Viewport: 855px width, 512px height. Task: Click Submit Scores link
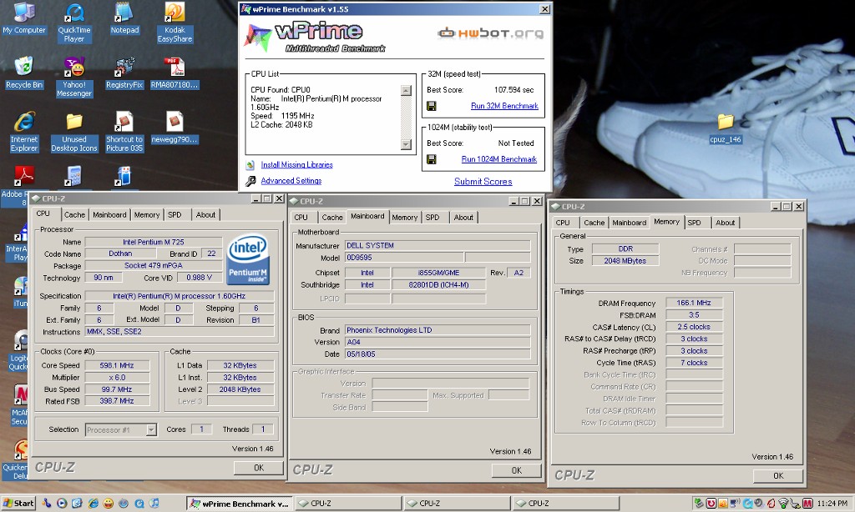coord(483,182)
